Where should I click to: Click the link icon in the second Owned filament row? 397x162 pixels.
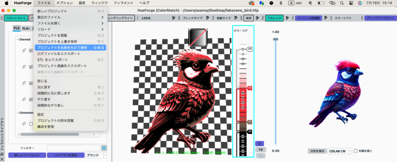point(24,67)
